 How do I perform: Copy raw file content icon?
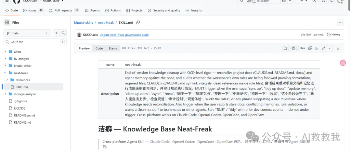[x=310, y=48]
